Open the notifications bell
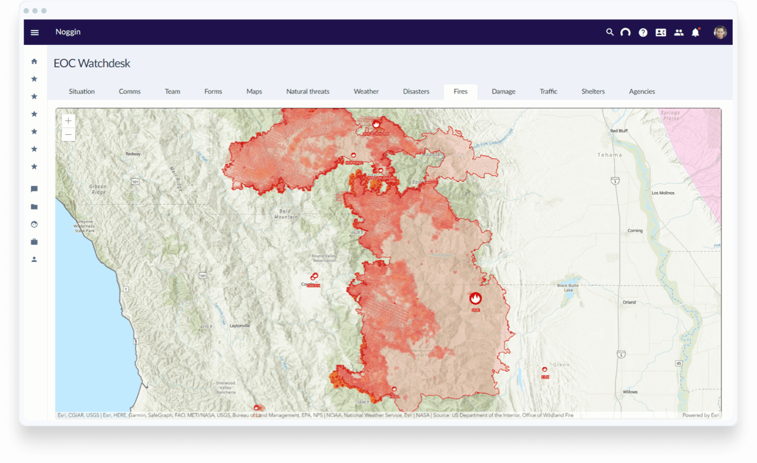Viewport: 757px width, 463px height. 695,32
